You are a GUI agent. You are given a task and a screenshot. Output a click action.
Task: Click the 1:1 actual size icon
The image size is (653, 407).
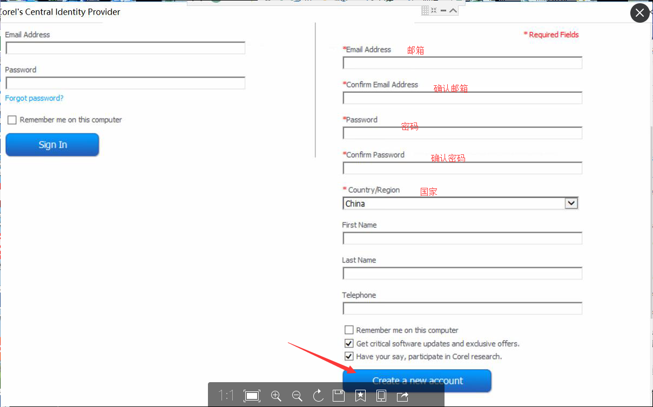pos(226,396)
